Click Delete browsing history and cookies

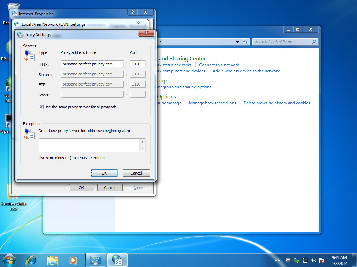[x=276, y=103]
